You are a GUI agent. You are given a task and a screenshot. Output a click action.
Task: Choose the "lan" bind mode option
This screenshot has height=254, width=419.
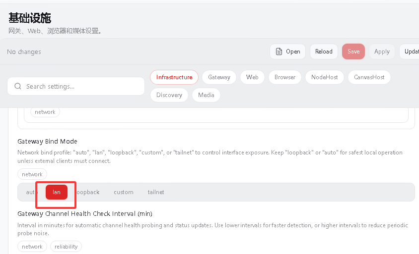tap(57, 192)
